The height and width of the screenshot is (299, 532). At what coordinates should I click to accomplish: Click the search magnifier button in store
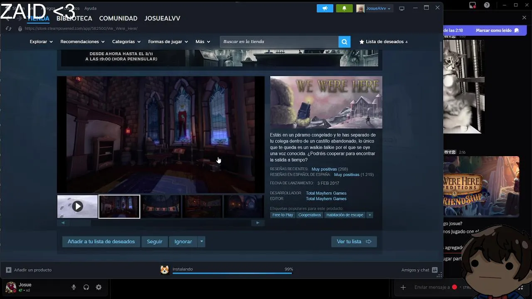344,42
